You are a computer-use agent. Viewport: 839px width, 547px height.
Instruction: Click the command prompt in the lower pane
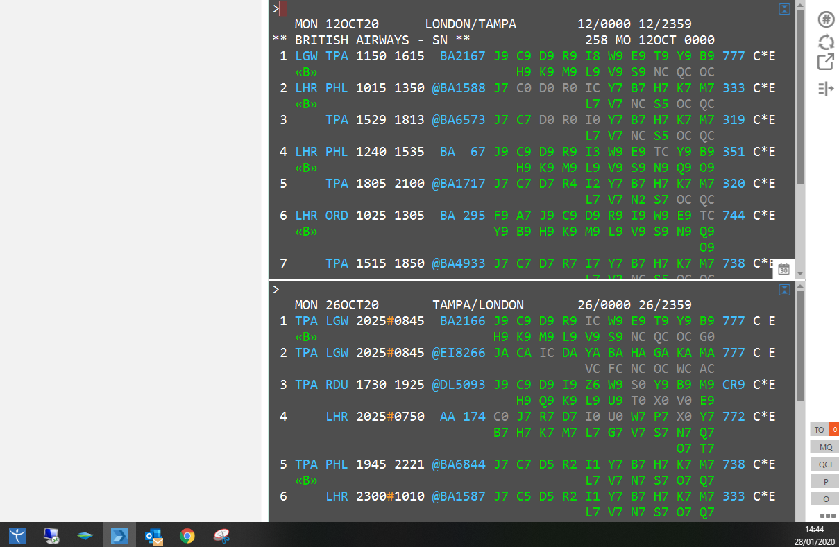(276, 289)
